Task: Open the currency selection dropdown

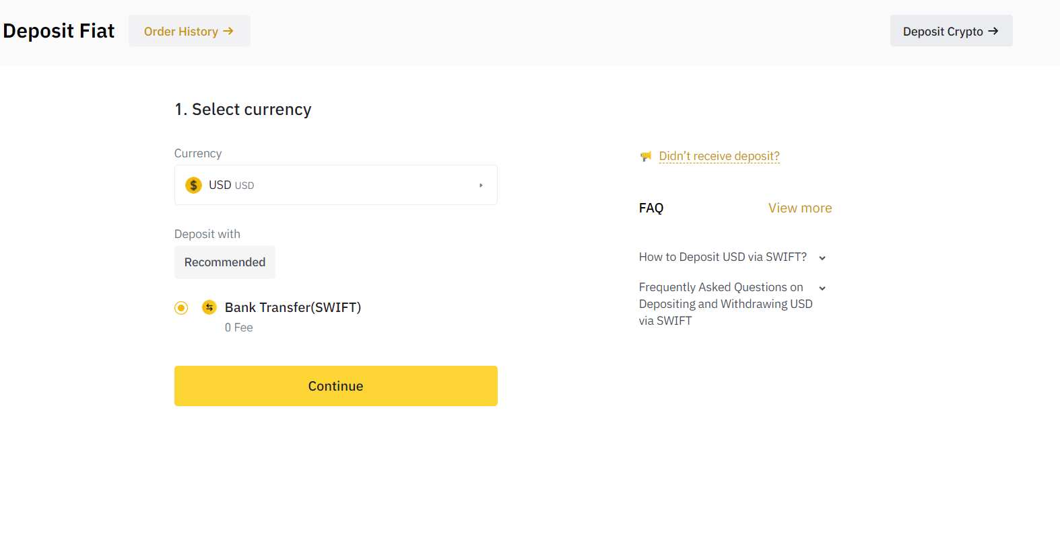Action: 335,185
